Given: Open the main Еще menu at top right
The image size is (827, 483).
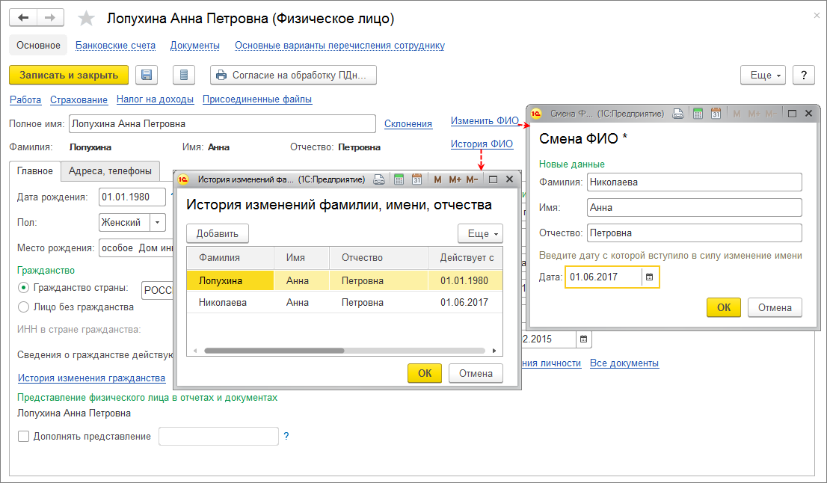Looking at the screenshot, I should (762, 76).
